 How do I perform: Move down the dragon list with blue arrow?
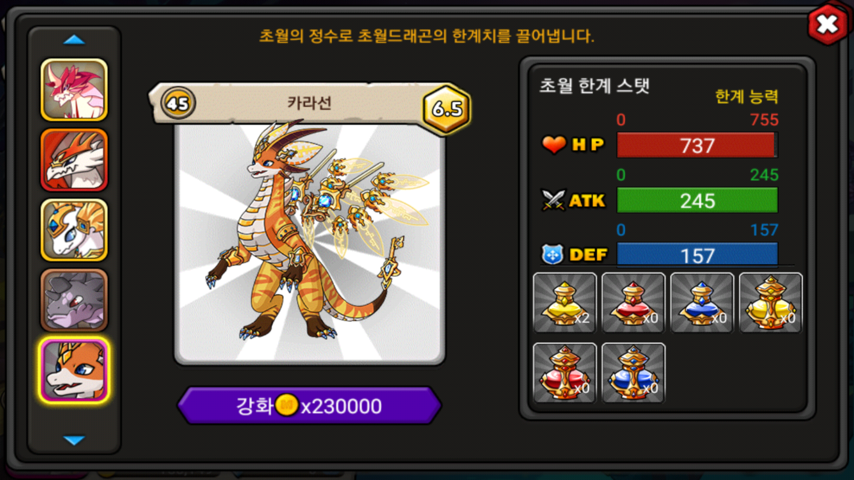74,440
